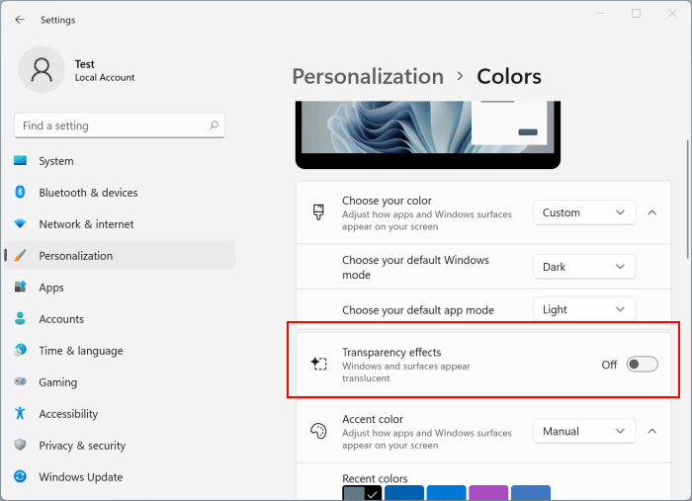Screen dimensions: 692x501
Task: Click the Test Local Account name
Action: coord(105,70)
